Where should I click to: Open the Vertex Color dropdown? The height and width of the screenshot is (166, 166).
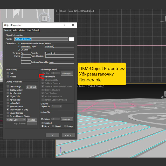coord(16,120)
